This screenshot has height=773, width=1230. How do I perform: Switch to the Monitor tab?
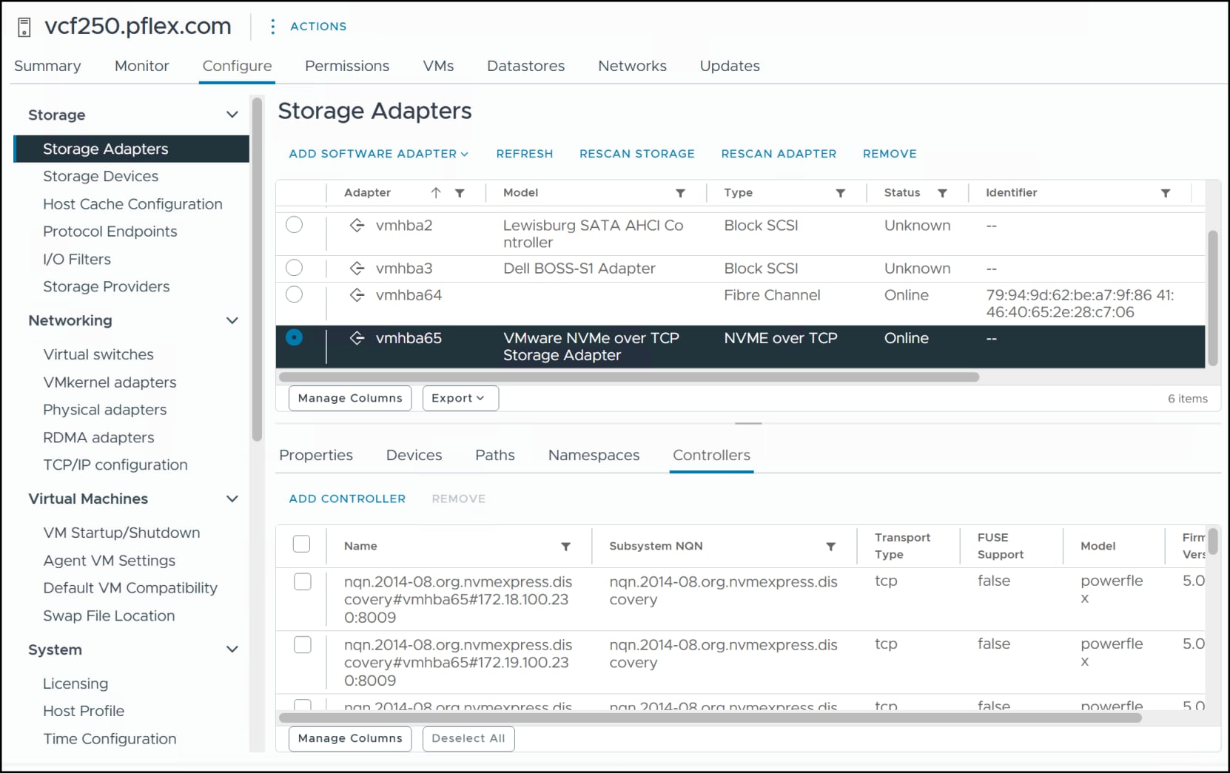142,66
